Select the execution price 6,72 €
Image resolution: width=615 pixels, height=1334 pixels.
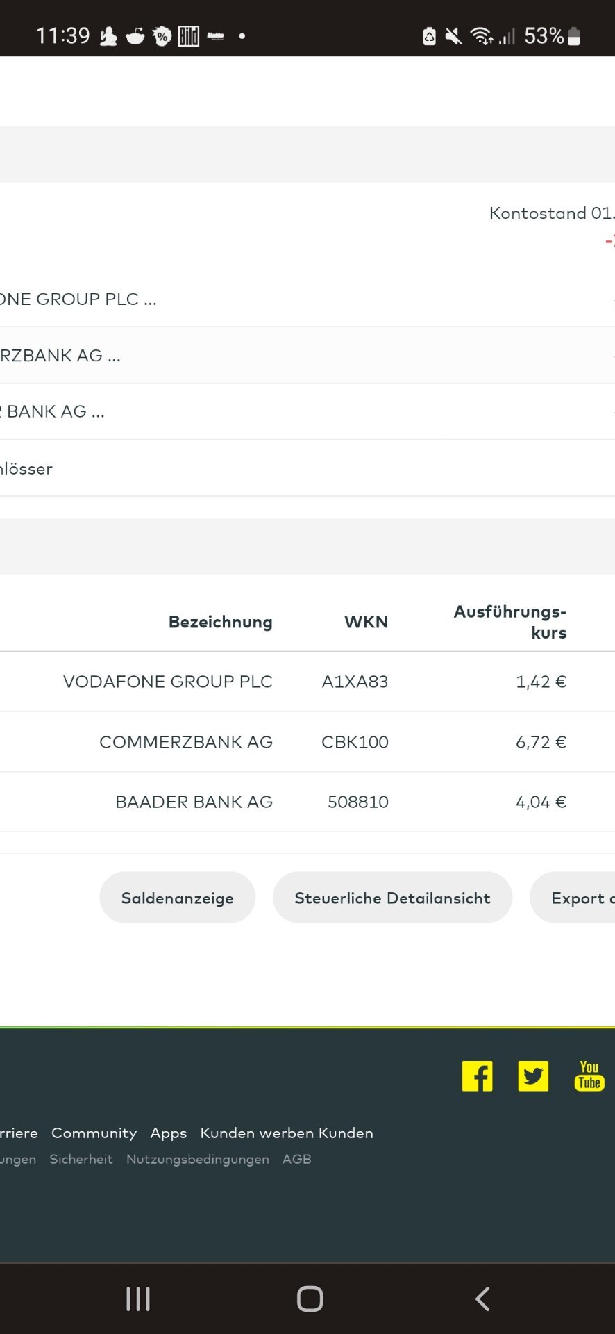coord(541,742)
